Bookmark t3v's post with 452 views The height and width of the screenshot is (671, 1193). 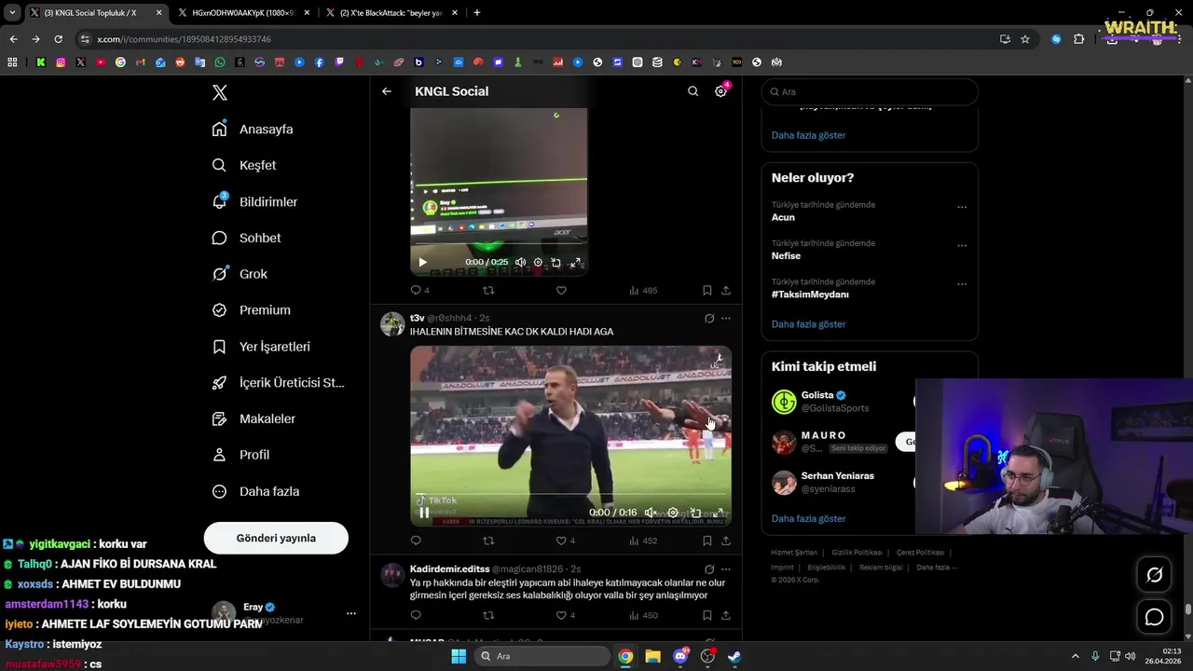pyautogui.click(x=706, y=541)
